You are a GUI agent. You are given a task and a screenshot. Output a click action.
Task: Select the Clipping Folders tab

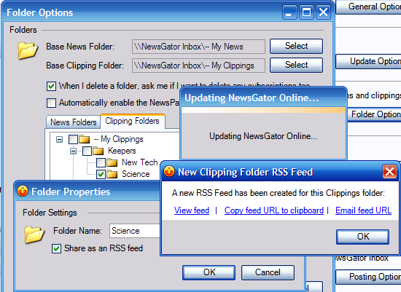(132, 121)
